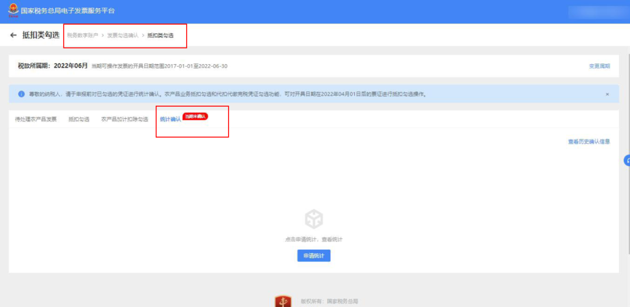This screenshot has width=630, height=307.
Task: Open the 农产品加计扣除勾选 tab
Action: (x=124, y=119)
